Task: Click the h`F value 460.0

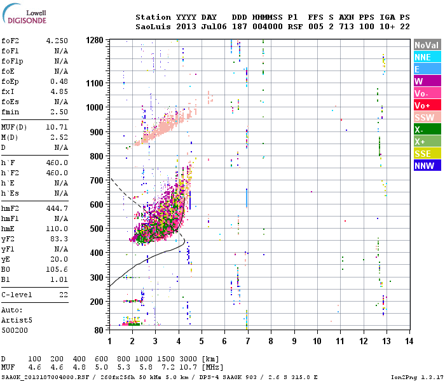Action: (x=57, y=163)
